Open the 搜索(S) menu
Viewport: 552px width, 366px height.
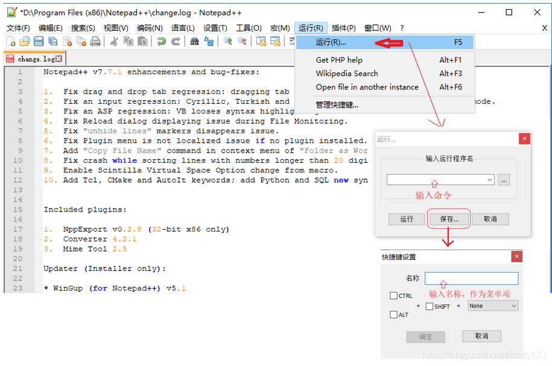tap(83, 28)
